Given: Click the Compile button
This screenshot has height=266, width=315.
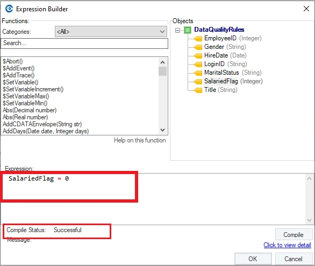Looking at the screenshot, I should 293,234.
